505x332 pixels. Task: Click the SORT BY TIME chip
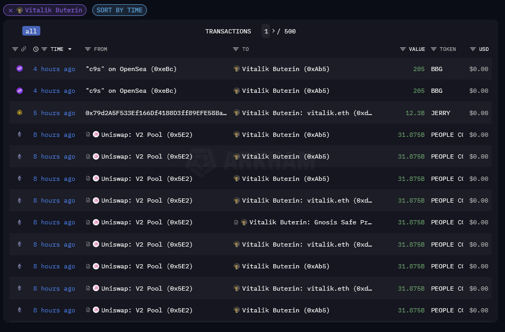(x=119, y=10)
